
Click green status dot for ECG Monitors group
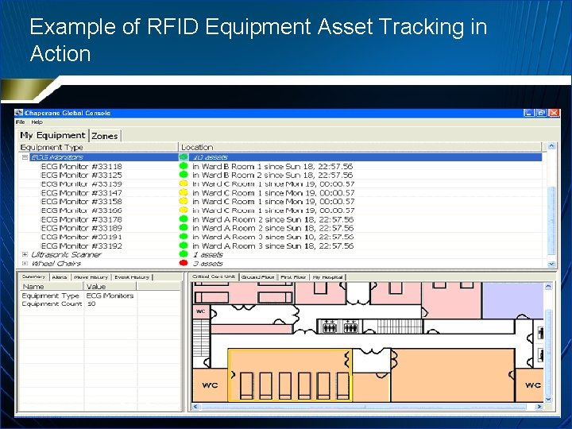click(x=184, y=157)
